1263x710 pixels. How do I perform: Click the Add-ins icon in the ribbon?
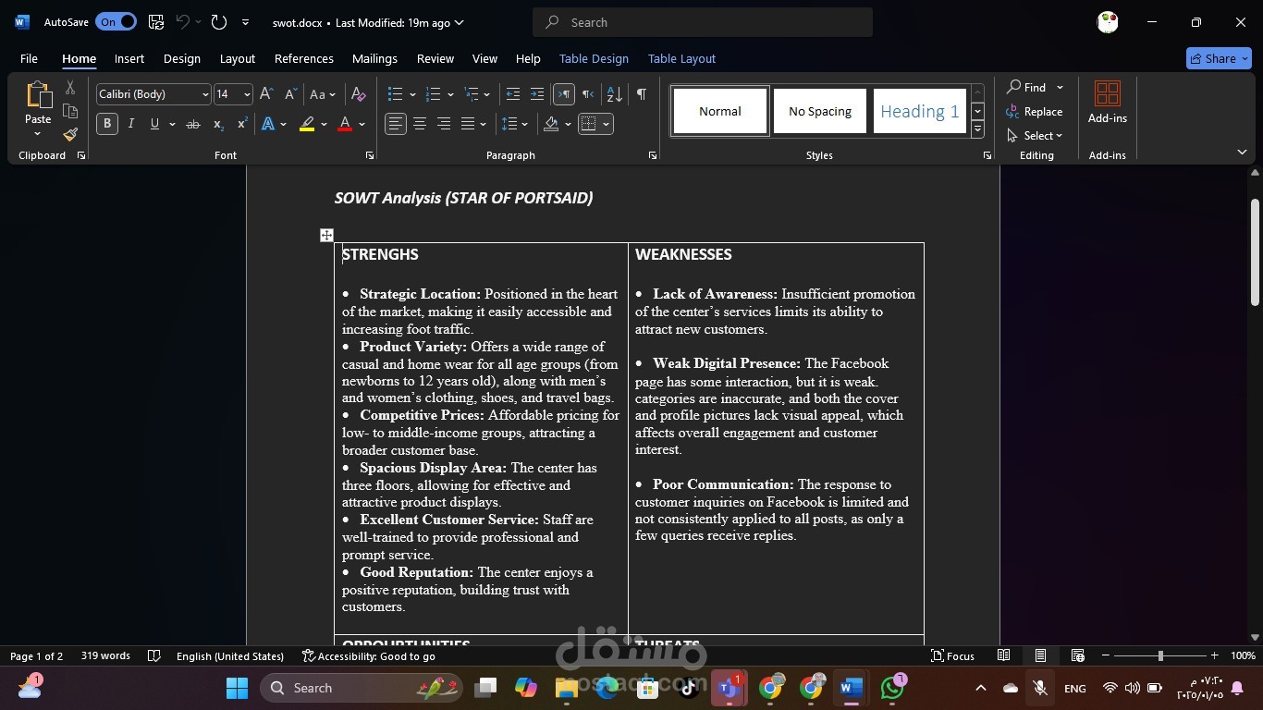1106,95
